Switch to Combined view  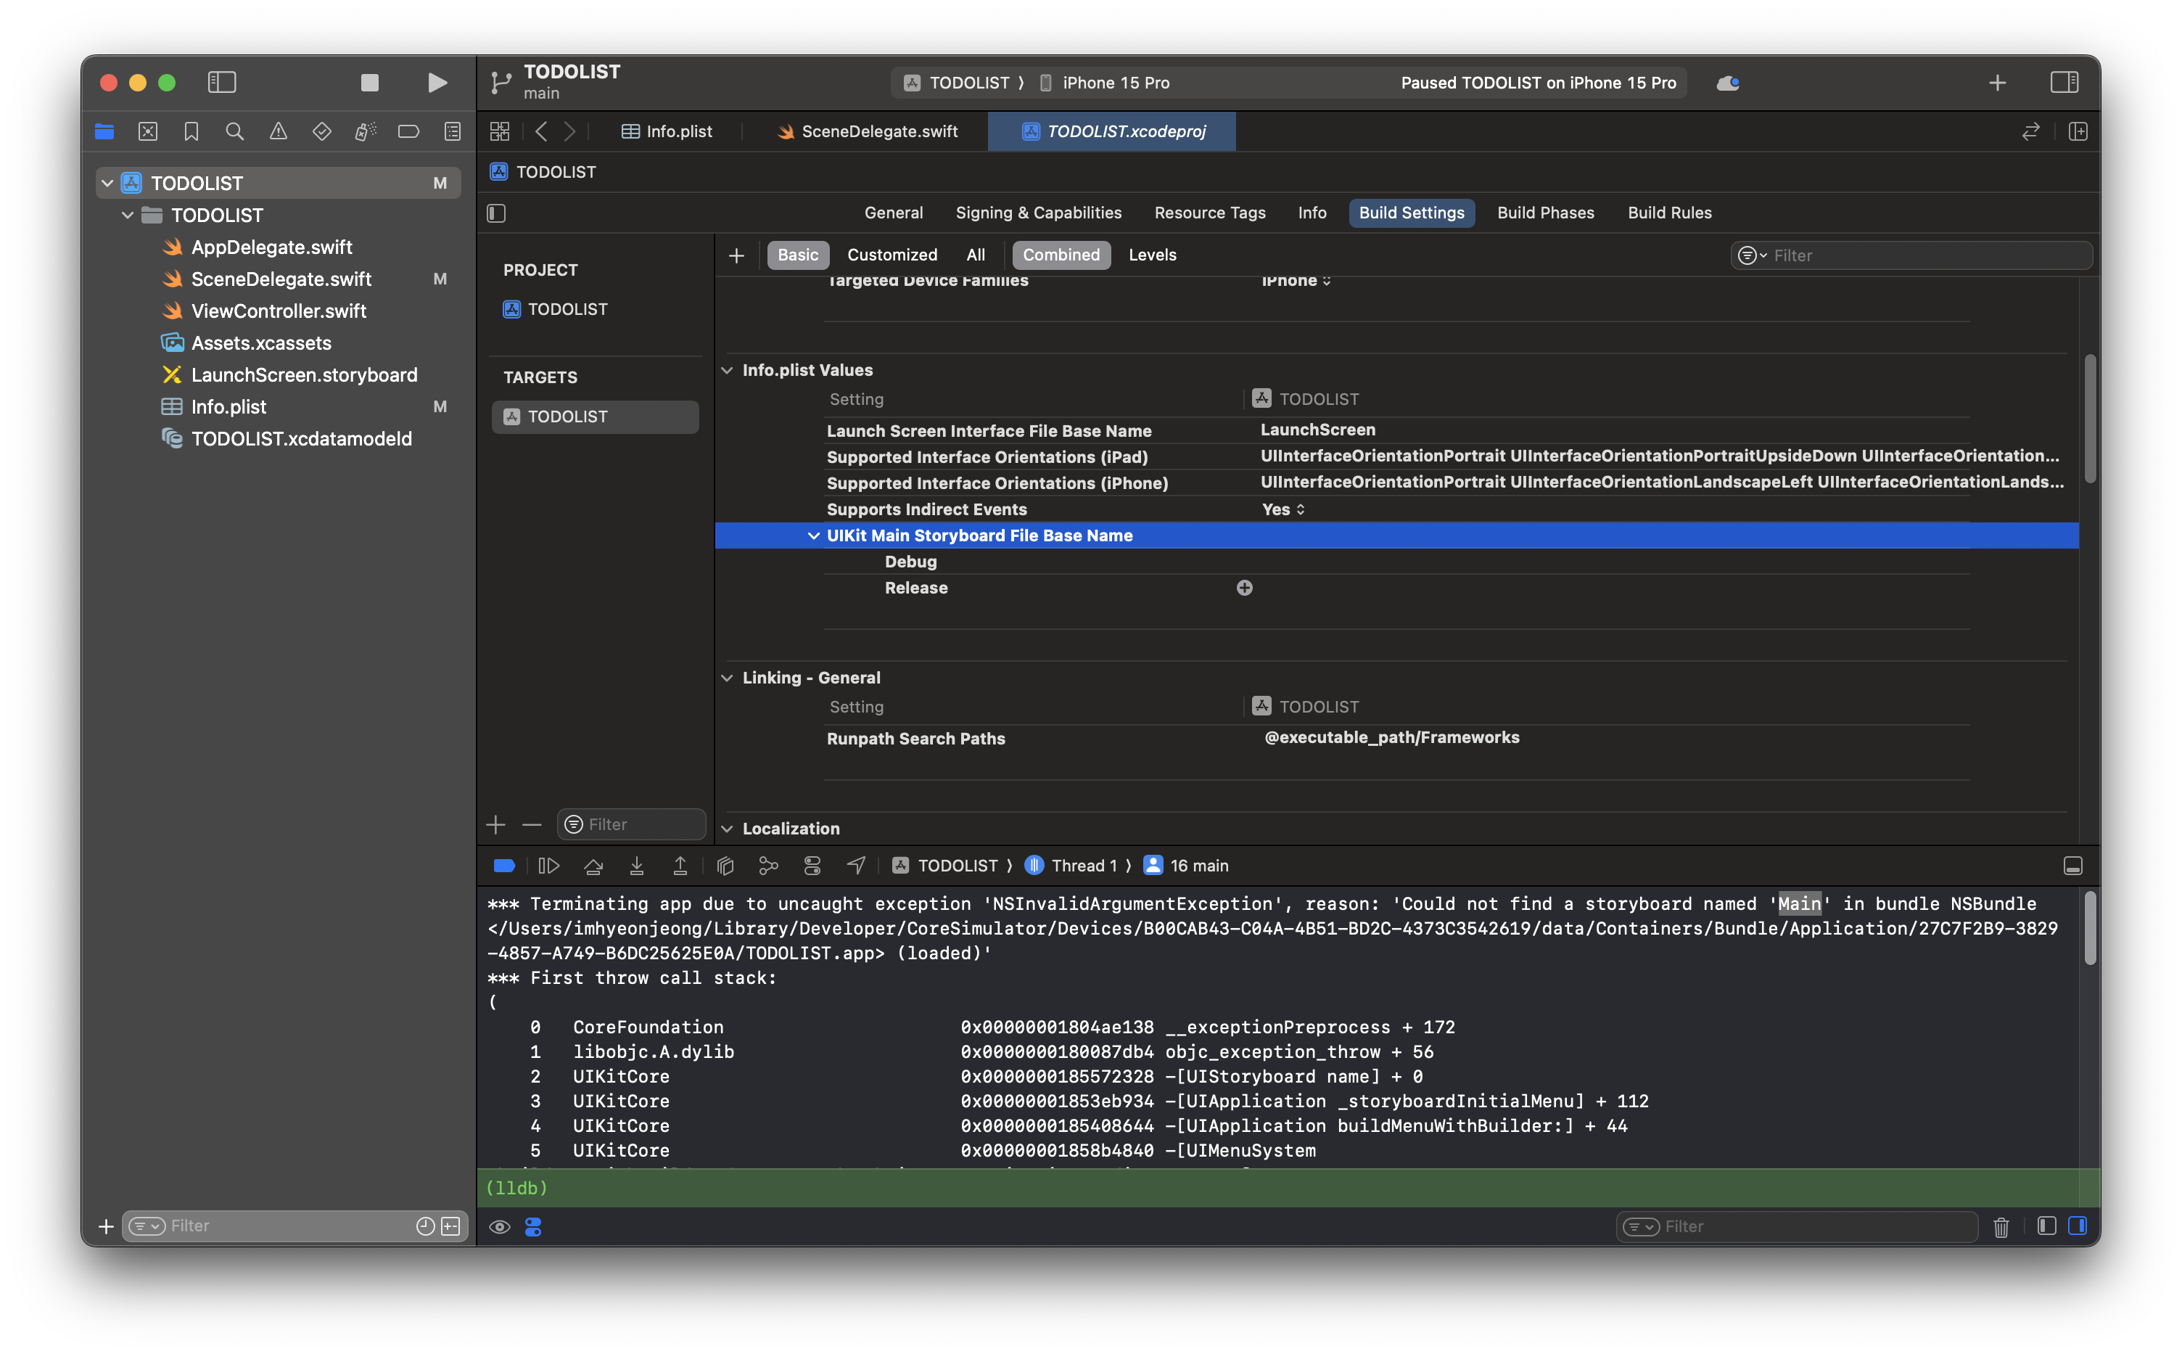pos(1061,255)
